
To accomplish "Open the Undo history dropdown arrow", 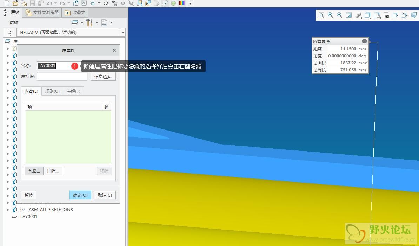I will [x=55, y=3].
